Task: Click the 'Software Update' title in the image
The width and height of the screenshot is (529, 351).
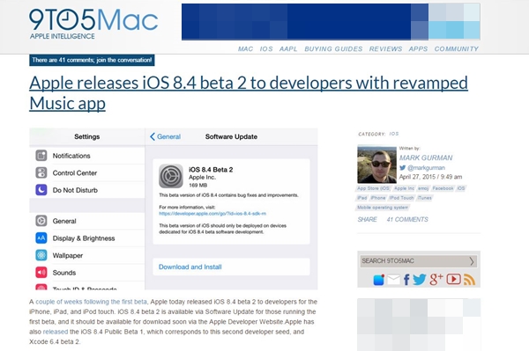Action: [x=231, y=136]
